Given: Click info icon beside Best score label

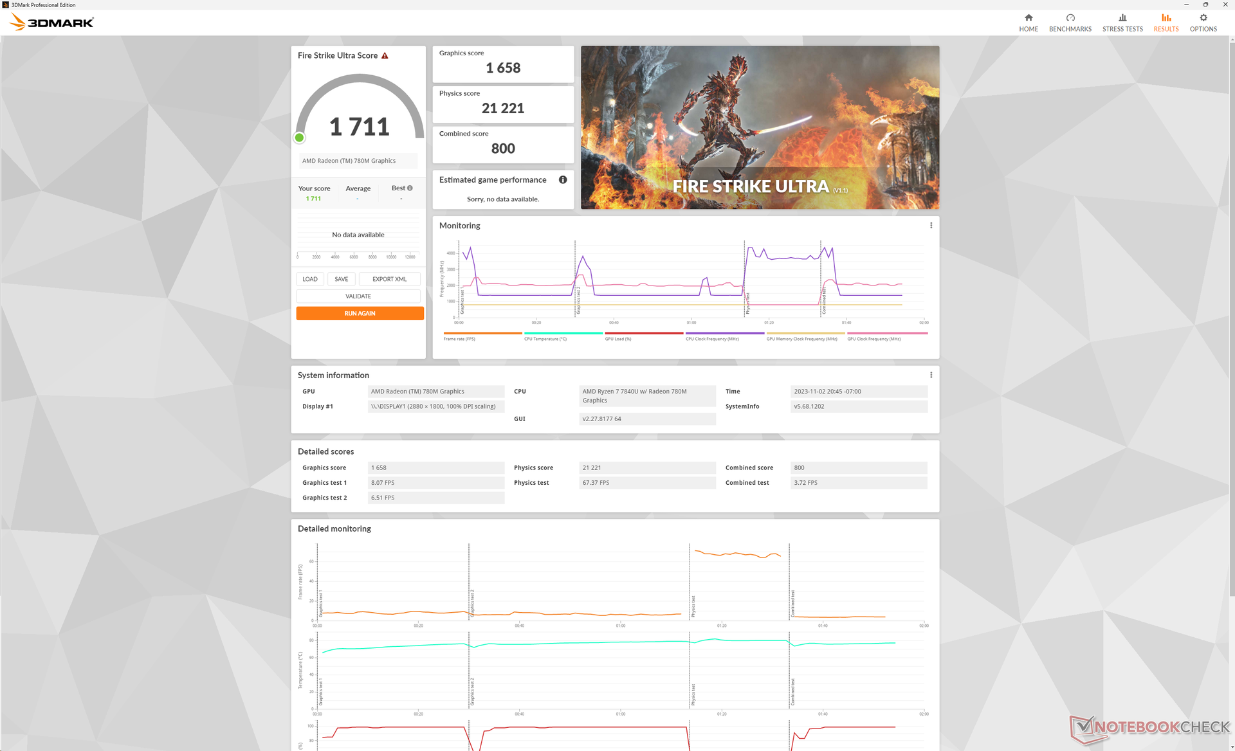Looking at the screenshot, I should (410, 188).
